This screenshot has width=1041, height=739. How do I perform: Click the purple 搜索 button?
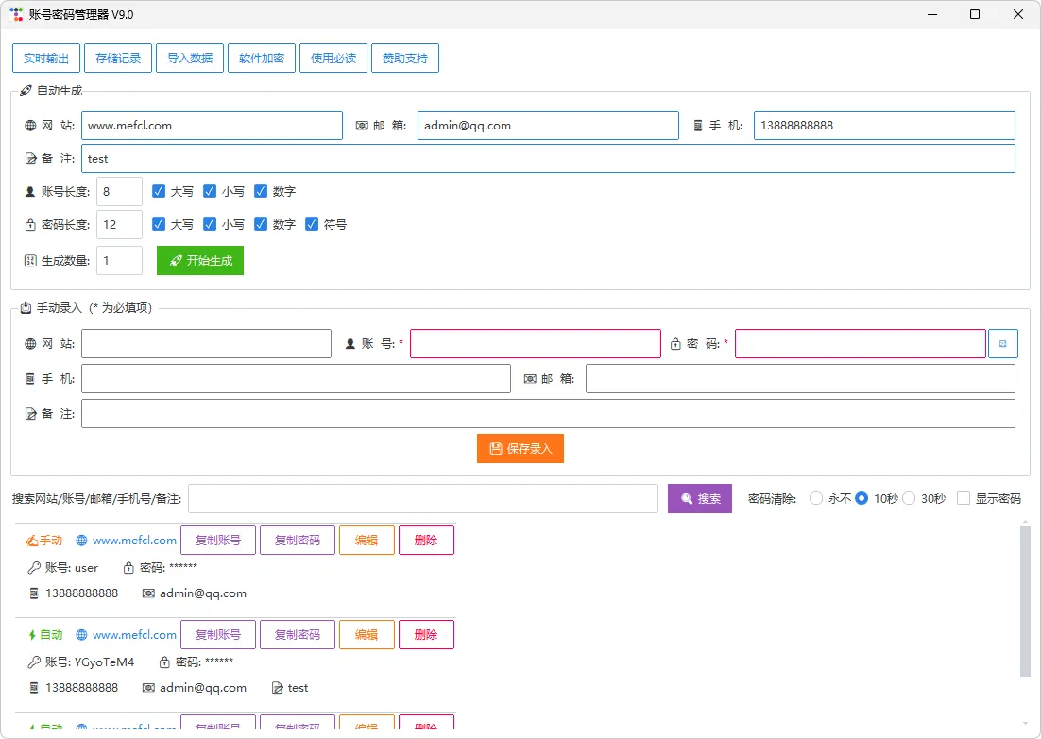pos(700,499)
